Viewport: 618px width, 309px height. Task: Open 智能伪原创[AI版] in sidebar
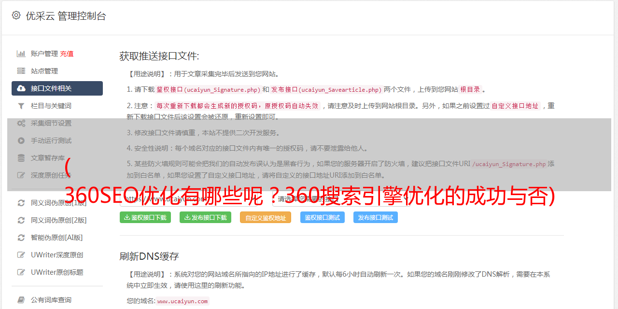(57, 238)
